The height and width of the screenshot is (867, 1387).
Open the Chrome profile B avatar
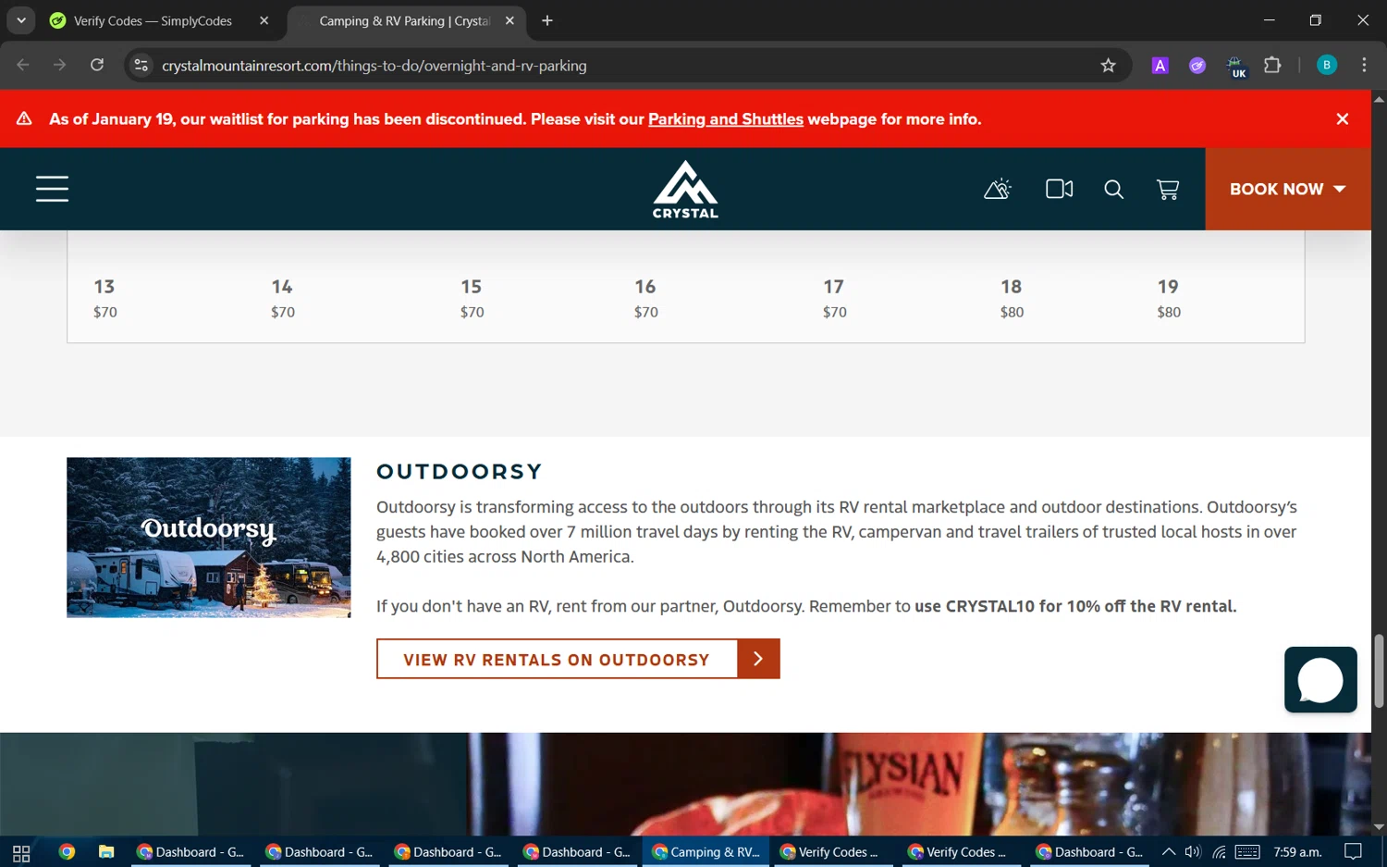pyautogui.click(x=1327, y=65)
